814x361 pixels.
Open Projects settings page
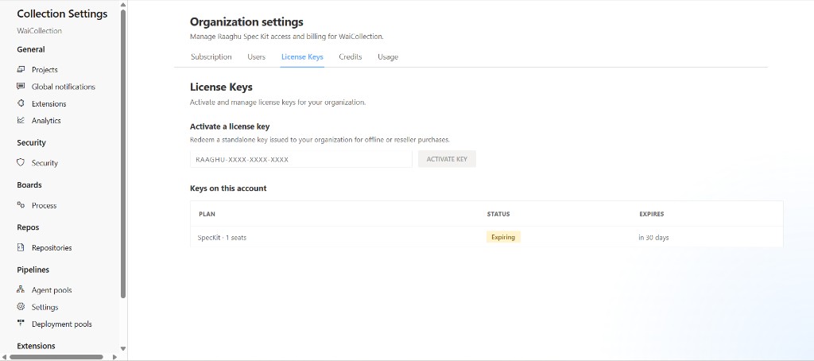tap(45, 70)
